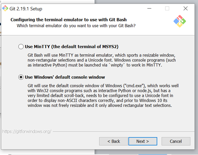Go to the previous page with Back

(x=113, y=141)
